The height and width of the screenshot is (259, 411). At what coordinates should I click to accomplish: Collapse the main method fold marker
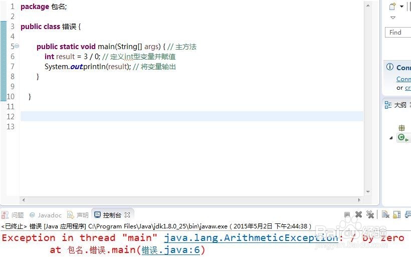point(17,46)
